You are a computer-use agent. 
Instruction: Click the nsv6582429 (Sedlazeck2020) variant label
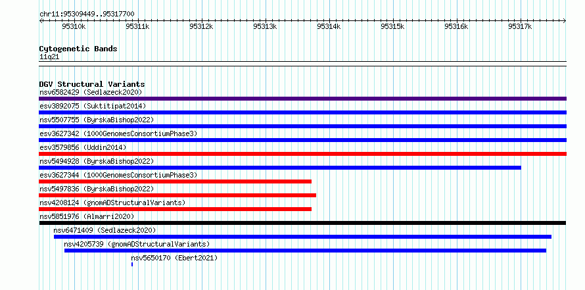click(x=91, y=92)
